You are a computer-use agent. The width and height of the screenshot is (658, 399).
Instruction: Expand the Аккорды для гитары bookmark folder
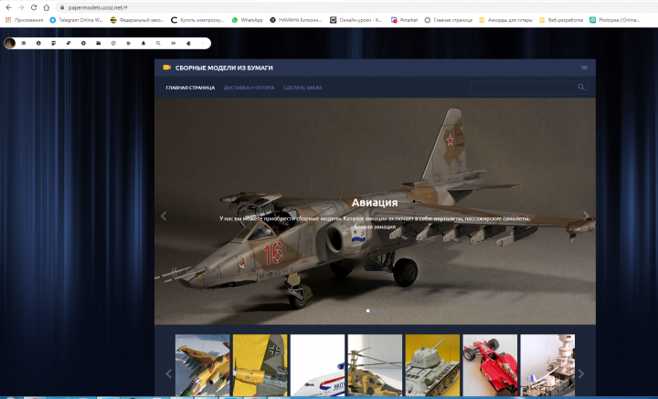pyautogui.click(x=505, y=20)
